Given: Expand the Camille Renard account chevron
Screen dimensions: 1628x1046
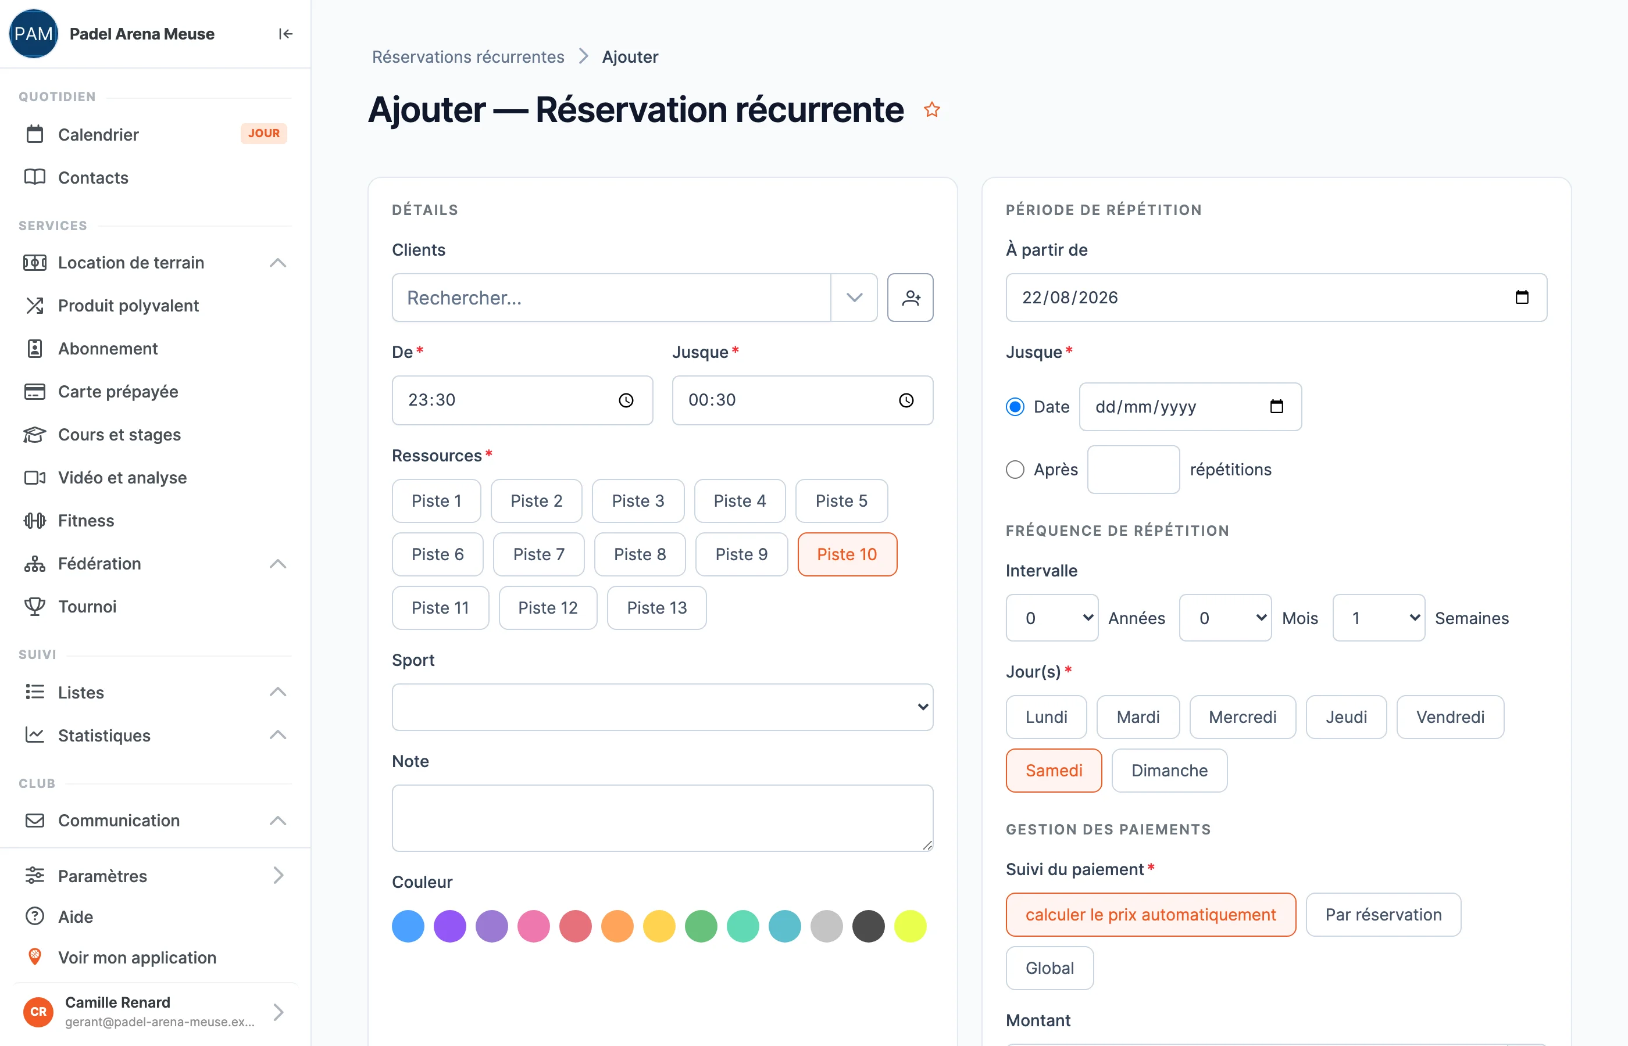Looking at the screenshot, I should [277, 1012].
